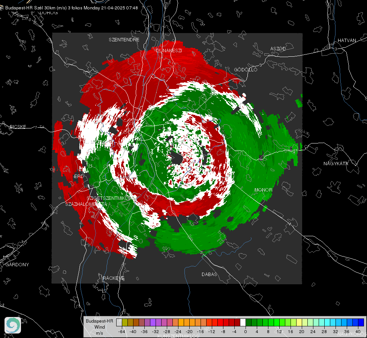Click the NAGYKATA city label
The height and width of the screenshot is (338, 367).
[336, 164]
